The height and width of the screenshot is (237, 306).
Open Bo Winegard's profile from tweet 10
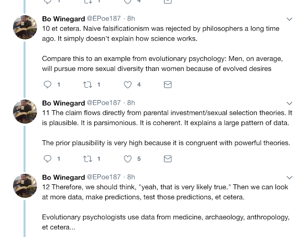(x=63, y=19)
